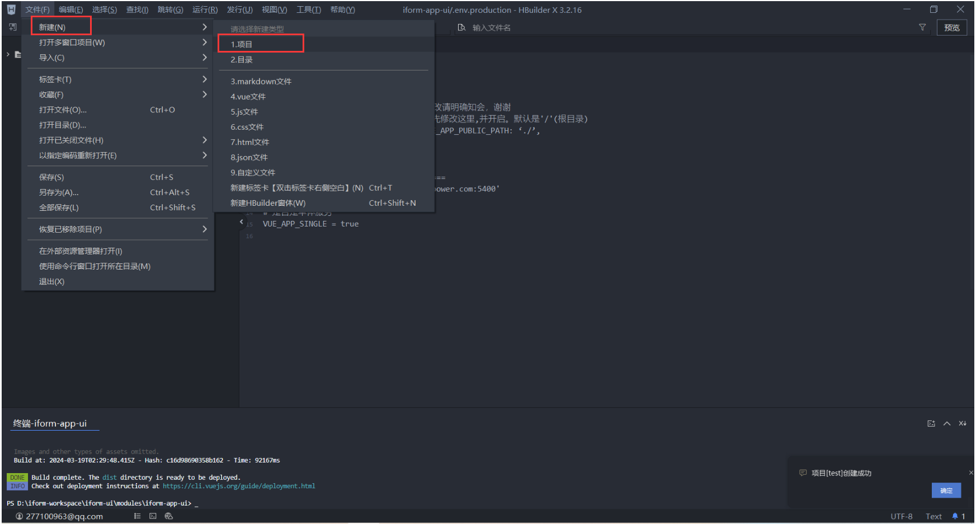
Task: Click the 确定 button in notification
Action: [946, 490]
